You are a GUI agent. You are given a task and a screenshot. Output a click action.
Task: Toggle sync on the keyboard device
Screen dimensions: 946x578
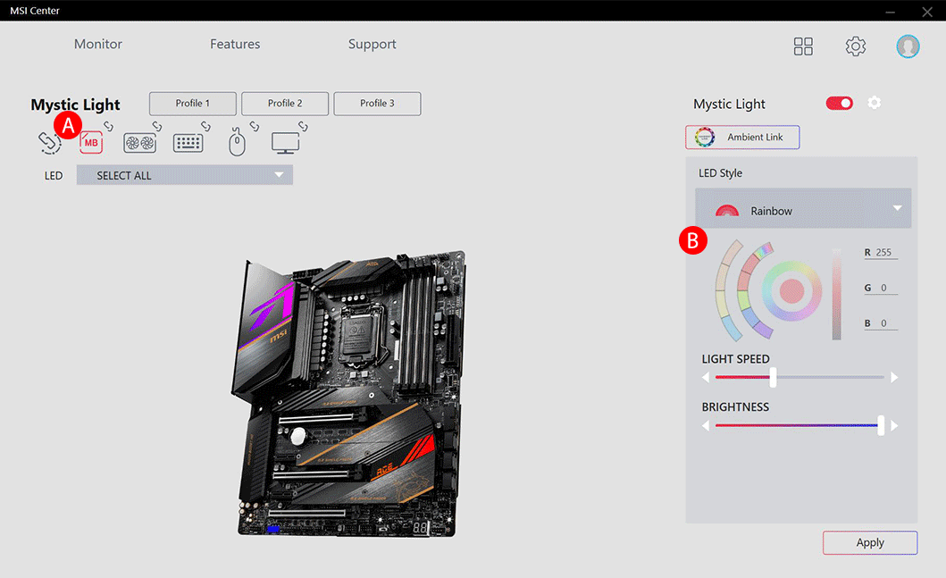[x=204, y=125]
